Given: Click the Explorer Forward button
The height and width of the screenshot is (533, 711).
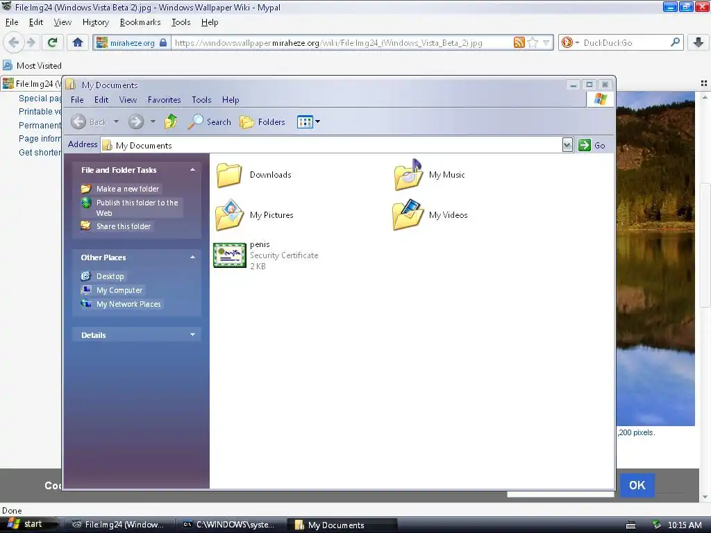Looking at the screenshot, I should (x=135, y=121).
